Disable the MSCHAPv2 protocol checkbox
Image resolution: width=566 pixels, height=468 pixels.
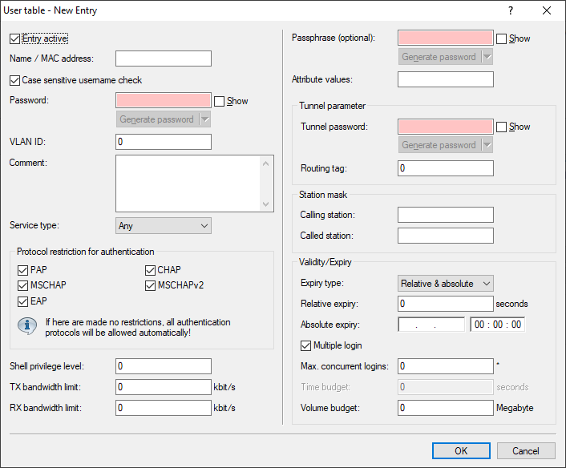pos(151,286)
